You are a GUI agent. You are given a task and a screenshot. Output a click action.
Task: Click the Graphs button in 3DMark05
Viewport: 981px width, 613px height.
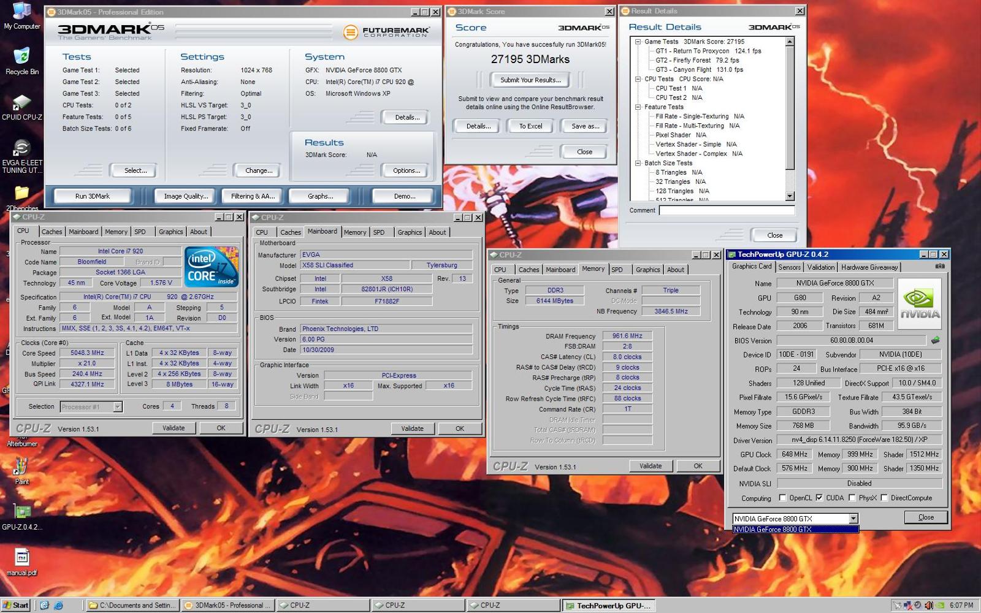pos(320,196)
